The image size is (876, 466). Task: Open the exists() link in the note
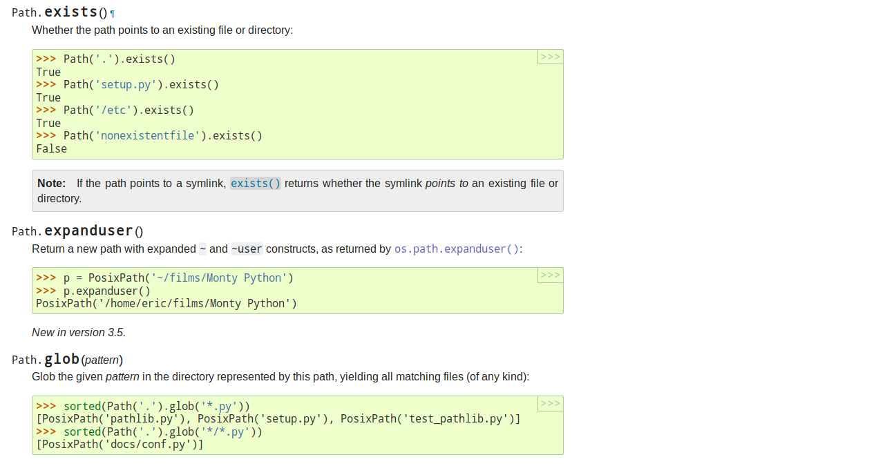[x=256, y=184]
